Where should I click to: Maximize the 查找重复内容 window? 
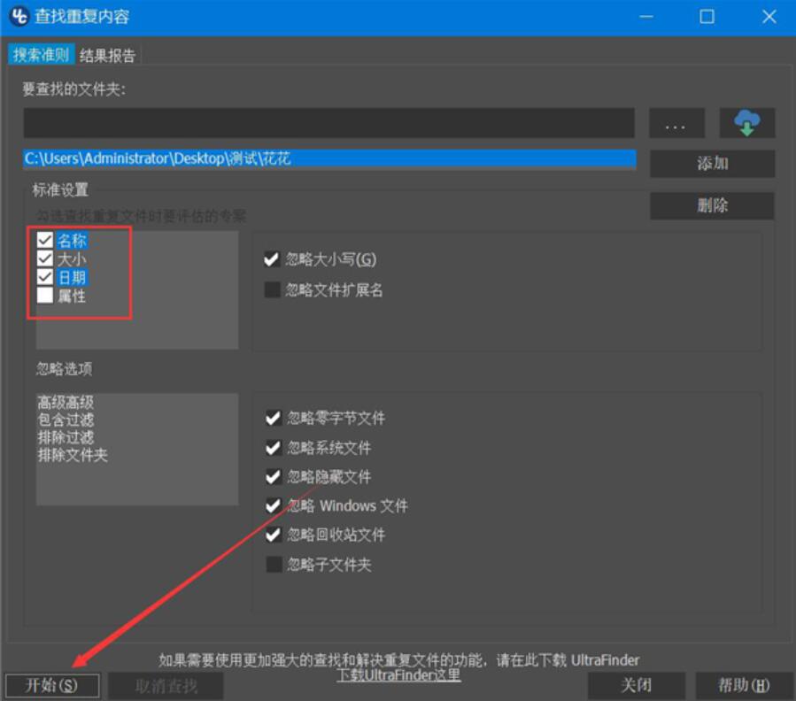(707, 17)
